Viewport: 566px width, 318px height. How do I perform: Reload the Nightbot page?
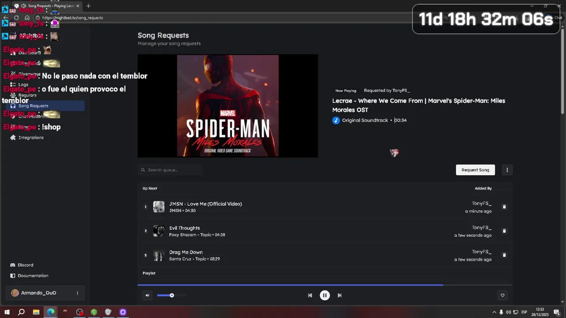16,18
